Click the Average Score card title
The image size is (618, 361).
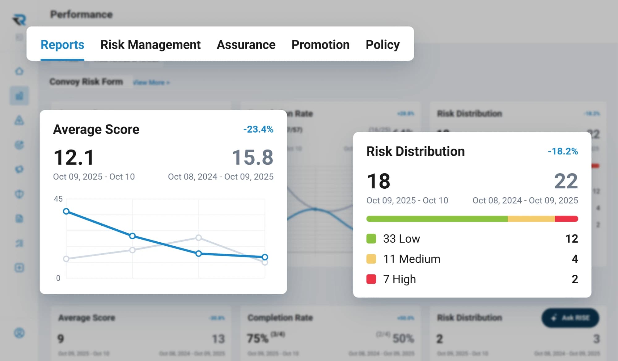coord(96,129)
